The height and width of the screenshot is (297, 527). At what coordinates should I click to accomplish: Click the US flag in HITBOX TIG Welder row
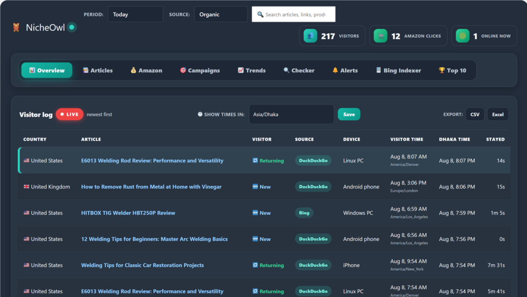[x=26, y=213]
